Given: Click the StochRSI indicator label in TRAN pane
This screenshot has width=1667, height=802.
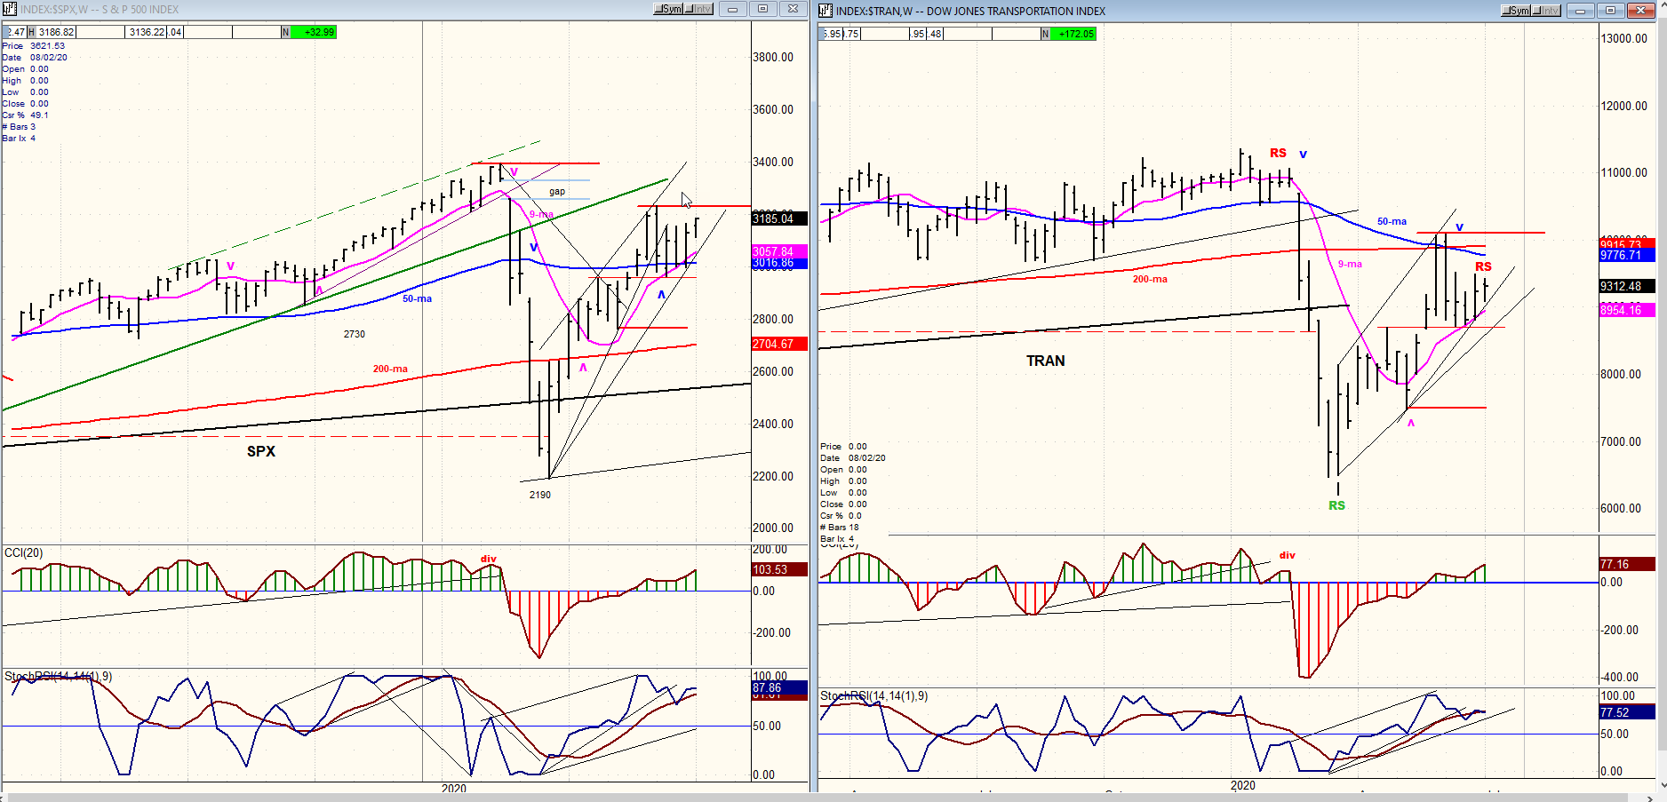Looking at the screenshot, I should (873, 695).
